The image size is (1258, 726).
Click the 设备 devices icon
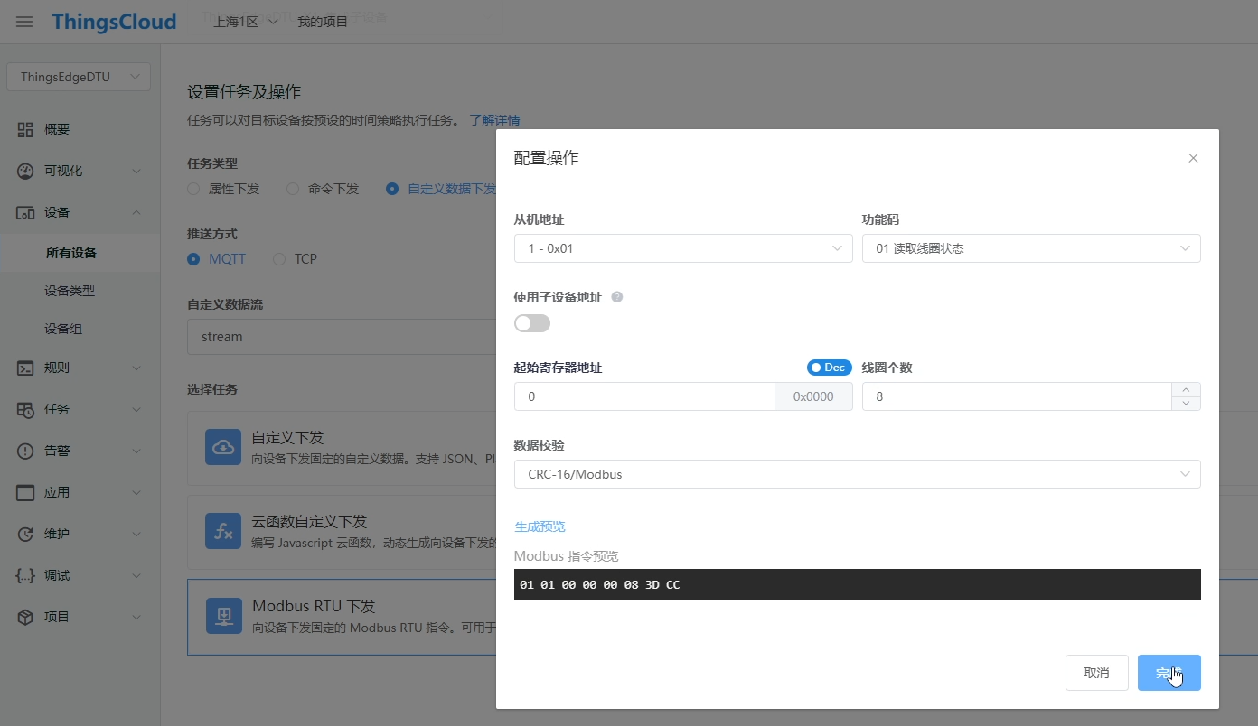25,212
